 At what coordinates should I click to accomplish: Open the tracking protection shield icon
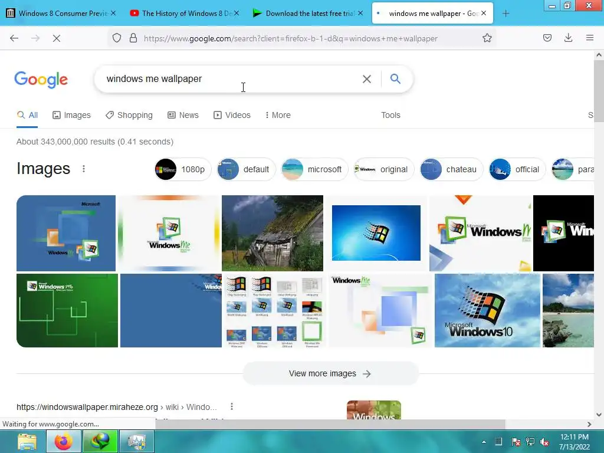coord(117,38)
